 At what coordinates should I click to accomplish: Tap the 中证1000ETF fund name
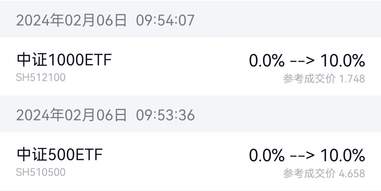click(x=64, y=60)
